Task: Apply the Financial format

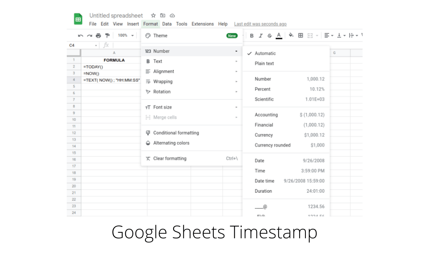Action: (x=286, y=125)
